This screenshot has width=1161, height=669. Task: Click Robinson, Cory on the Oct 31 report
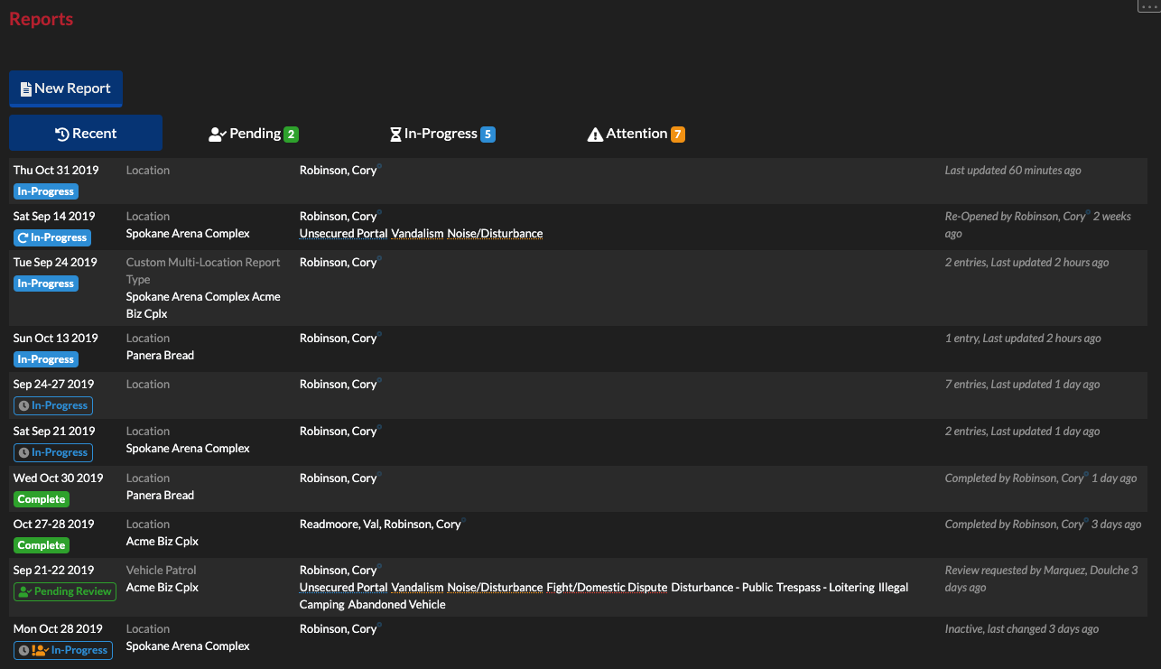tap(339, 170)
